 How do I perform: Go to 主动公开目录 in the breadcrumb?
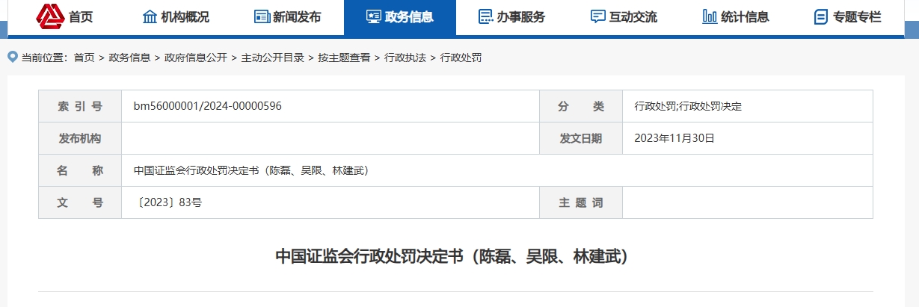click(x=272, y=58)
